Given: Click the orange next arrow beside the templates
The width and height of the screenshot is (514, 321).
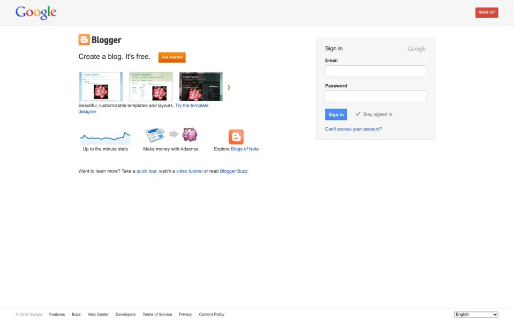Looking at the screenshot, I should pyautogui.click(x=229, y=87).
